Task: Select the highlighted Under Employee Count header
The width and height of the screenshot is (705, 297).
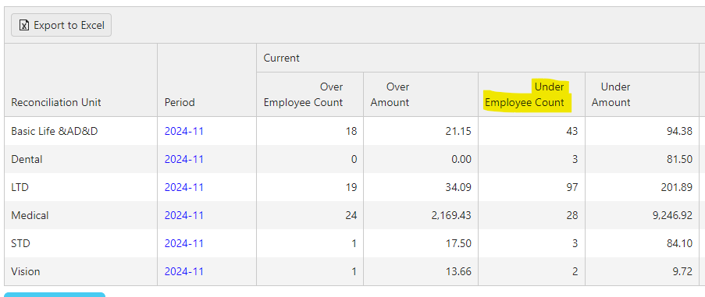Action: point(527,94)
